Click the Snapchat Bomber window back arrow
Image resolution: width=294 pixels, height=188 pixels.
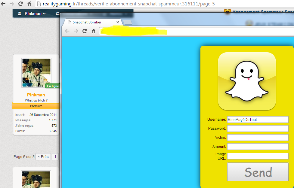point(67,31)
